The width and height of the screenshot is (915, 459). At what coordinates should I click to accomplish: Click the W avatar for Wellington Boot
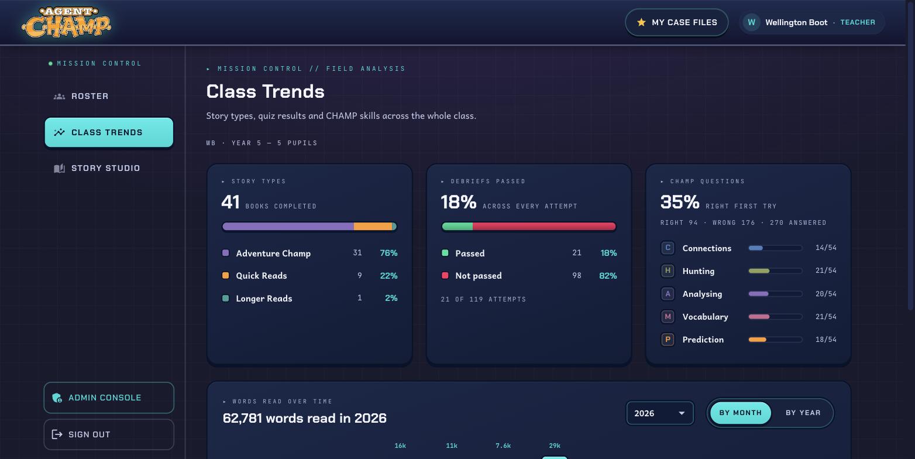tap(752, 22)
